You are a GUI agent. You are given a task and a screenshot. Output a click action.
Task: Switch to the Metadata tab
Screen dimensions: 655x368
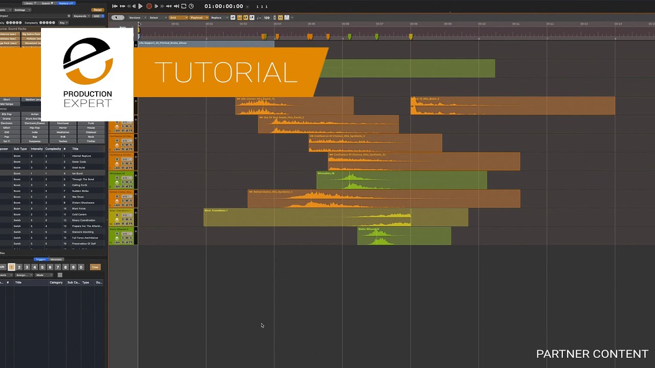56,259
